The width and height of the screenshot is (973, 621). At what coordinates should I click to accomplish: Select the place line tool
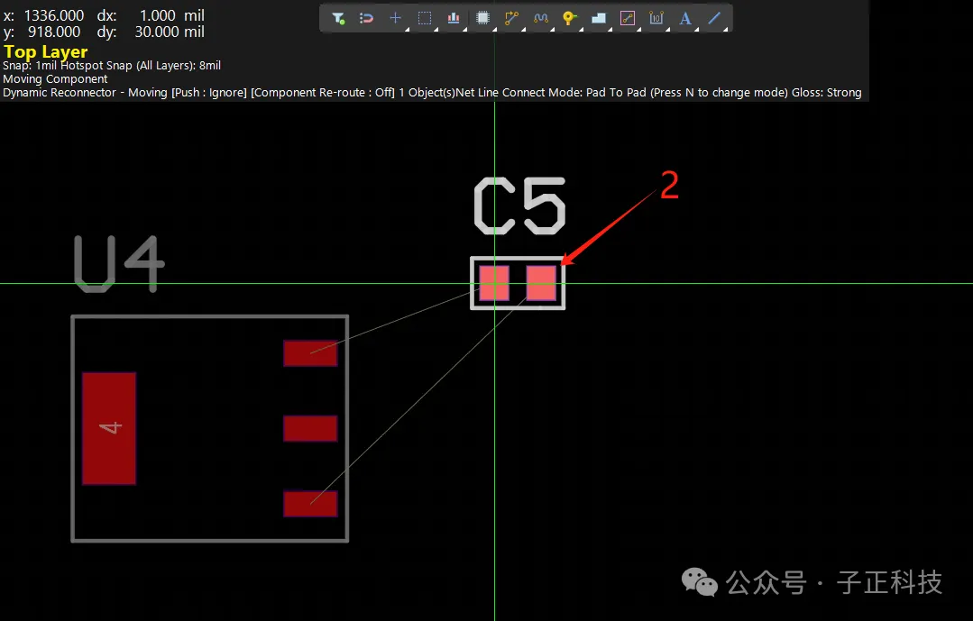click(x=714, y=18)
